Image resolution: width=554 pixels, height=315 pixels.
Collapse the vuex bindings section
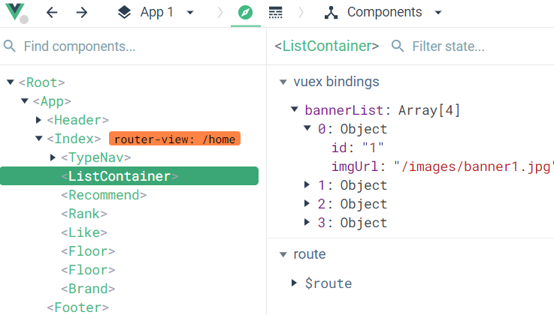(x=283, y=82)
